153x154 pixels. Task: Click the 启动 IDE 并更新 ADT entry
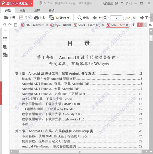coord(82,94)
